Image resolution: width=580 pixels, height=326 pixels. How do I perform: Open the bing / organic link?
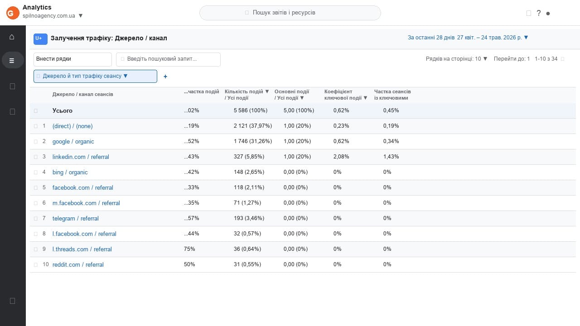70,172
